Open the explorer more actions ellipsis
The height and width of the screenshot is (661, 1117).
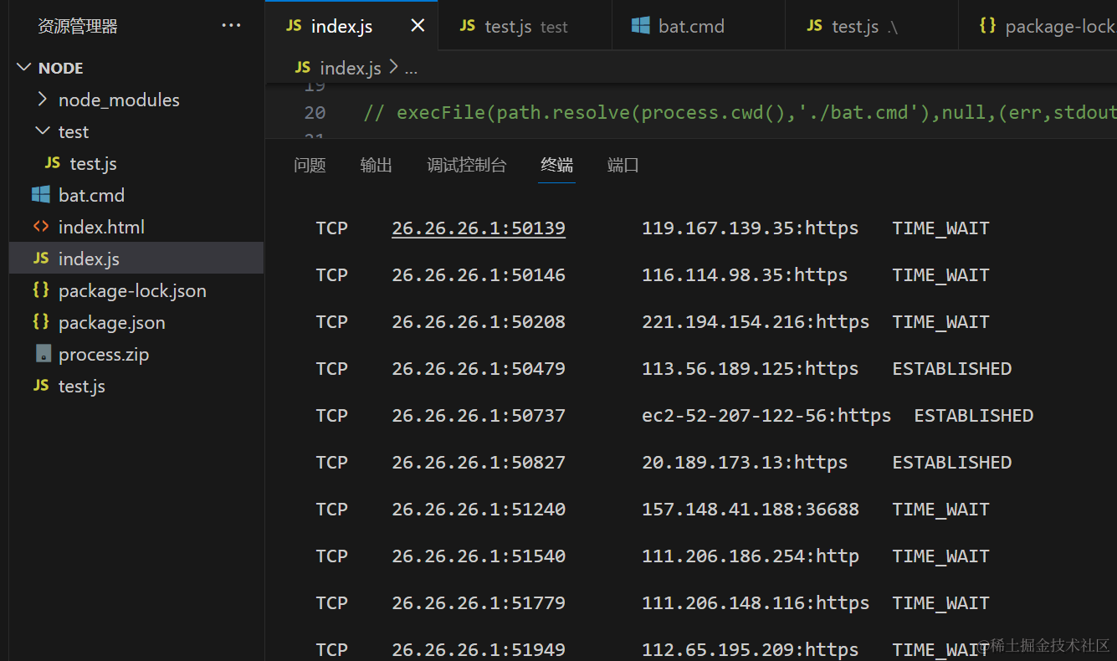click(231, 26)
